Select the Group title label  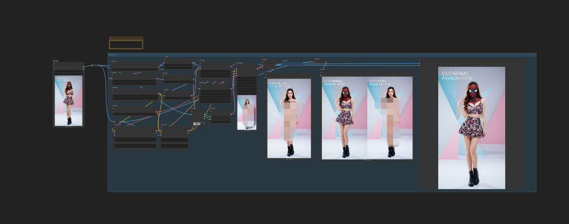coord(112,55)
